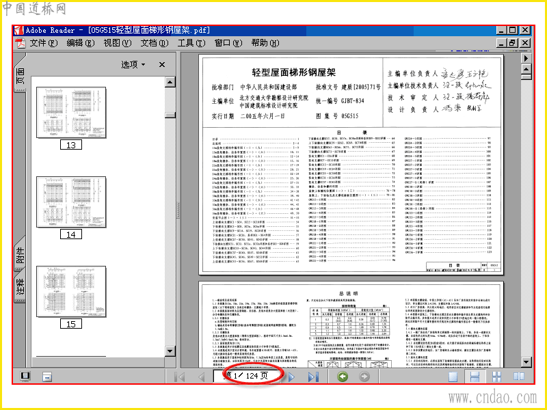Image resolution: width=547 pixels, height=410 pixels.
Task: Click green previous view arrow
Action: (343, 377)
